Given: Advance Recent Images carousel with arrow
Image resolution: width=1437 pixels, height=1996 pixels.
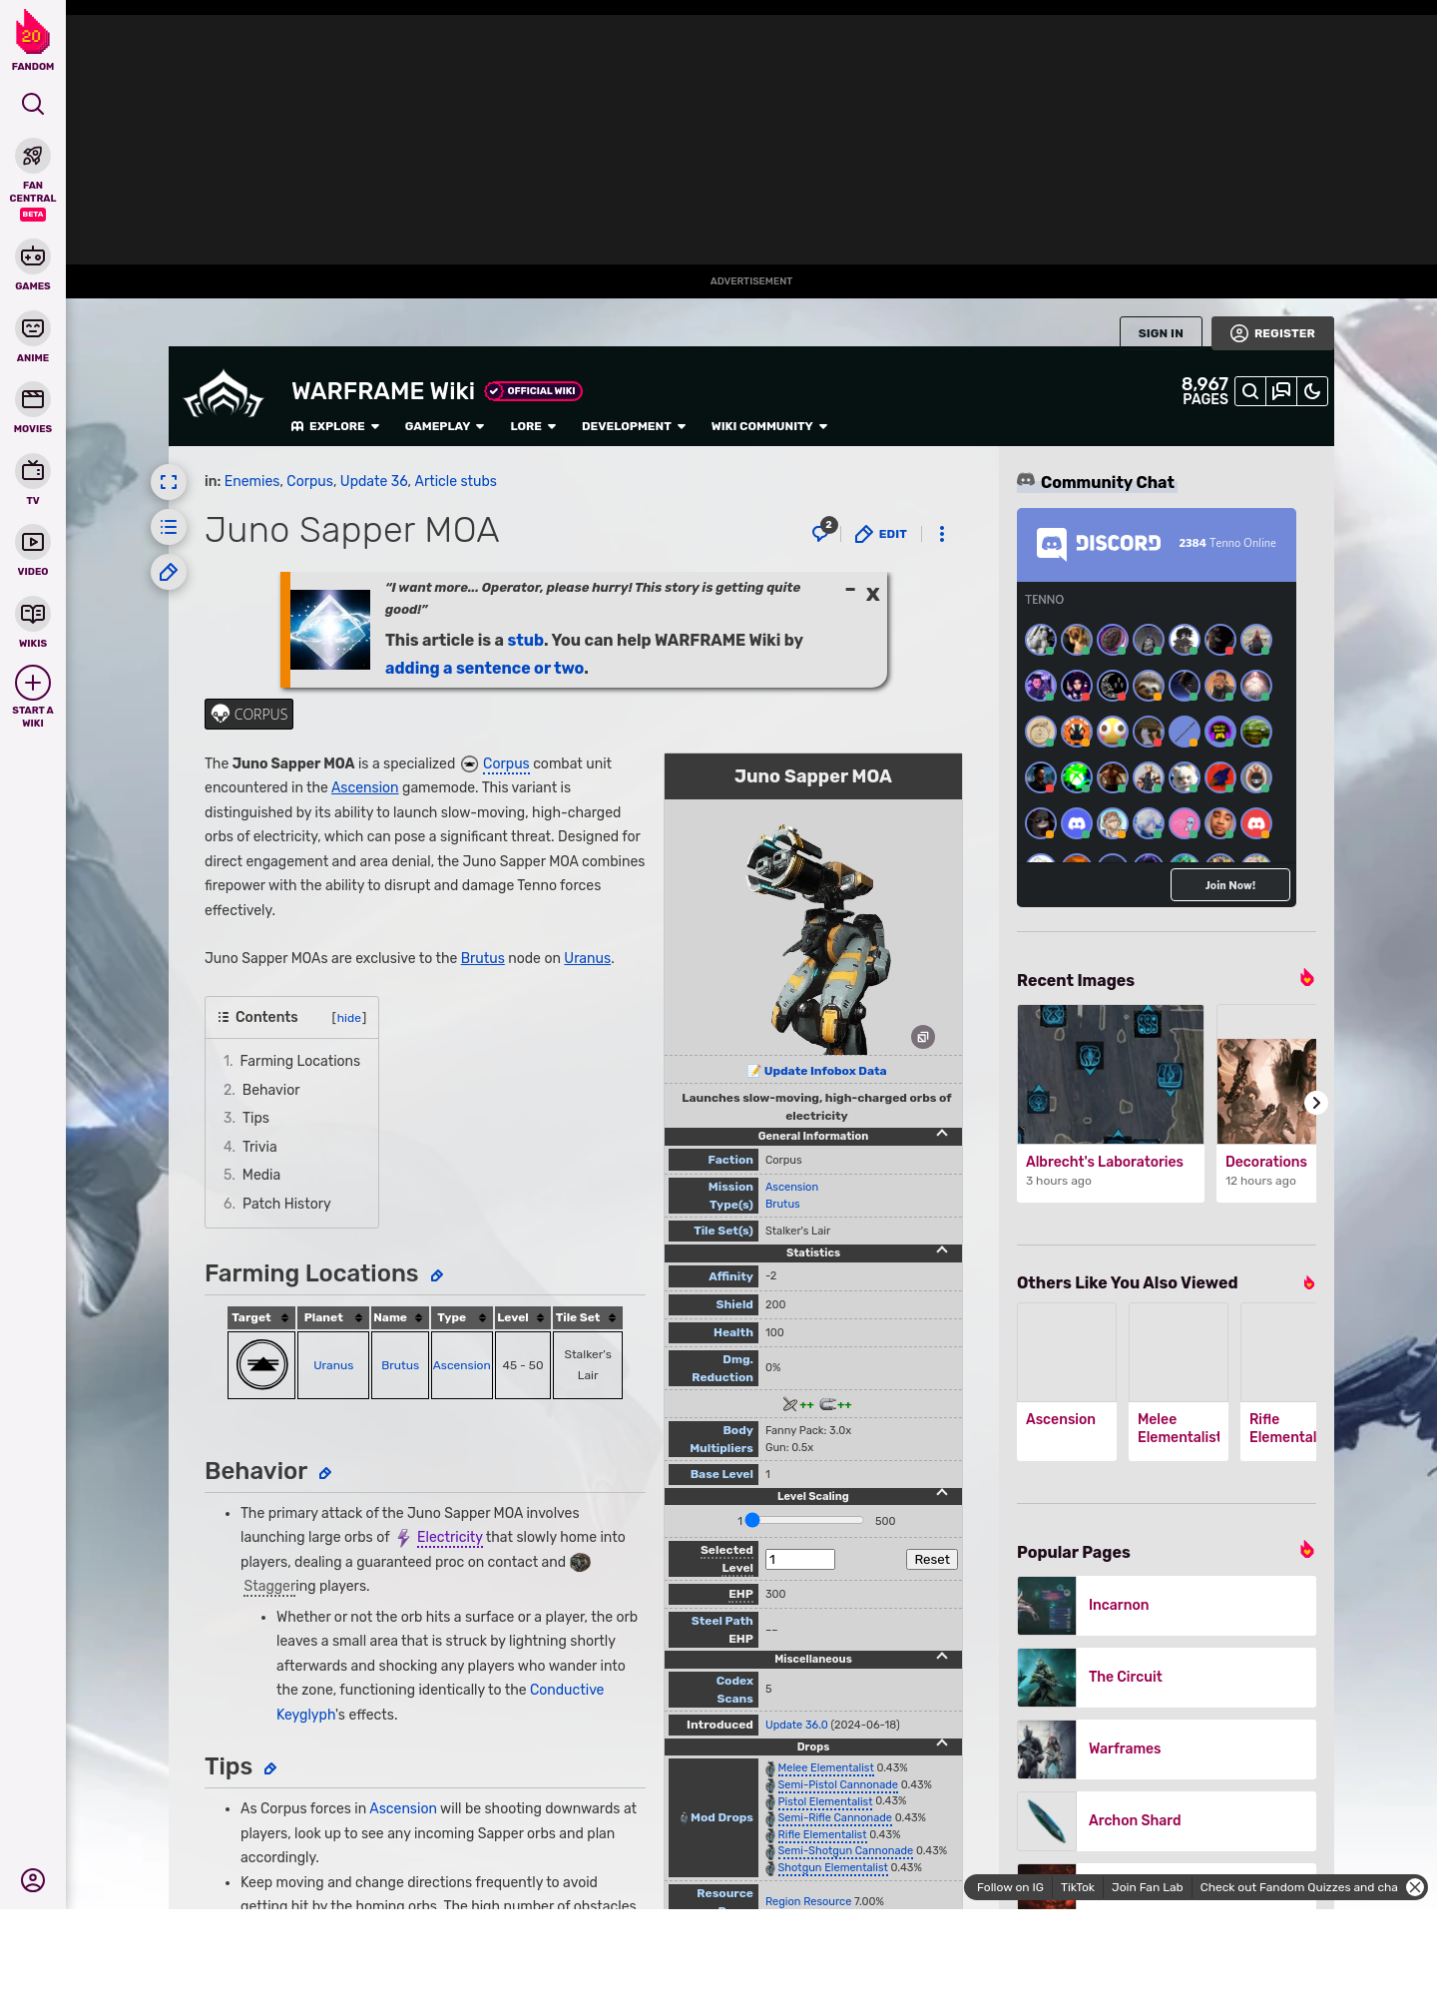Looking at the screenshot, I should click(1315, 1103).
